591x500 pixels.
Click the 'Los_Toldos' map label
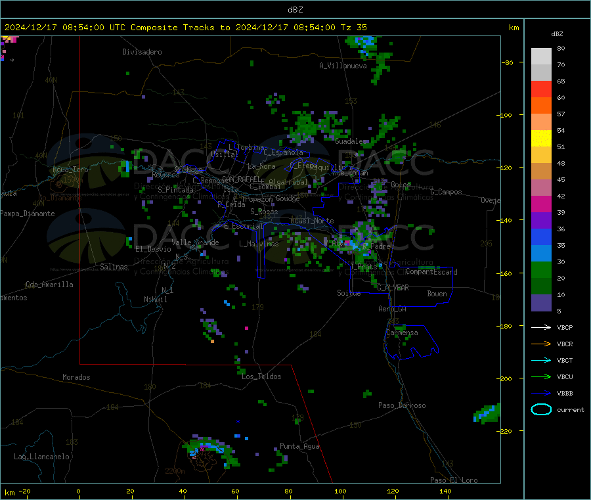261,376
